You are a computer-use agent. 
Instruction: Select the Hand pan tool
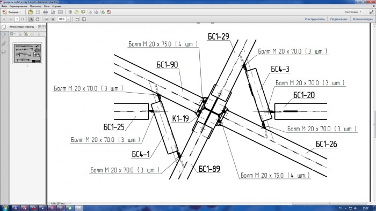38,19
